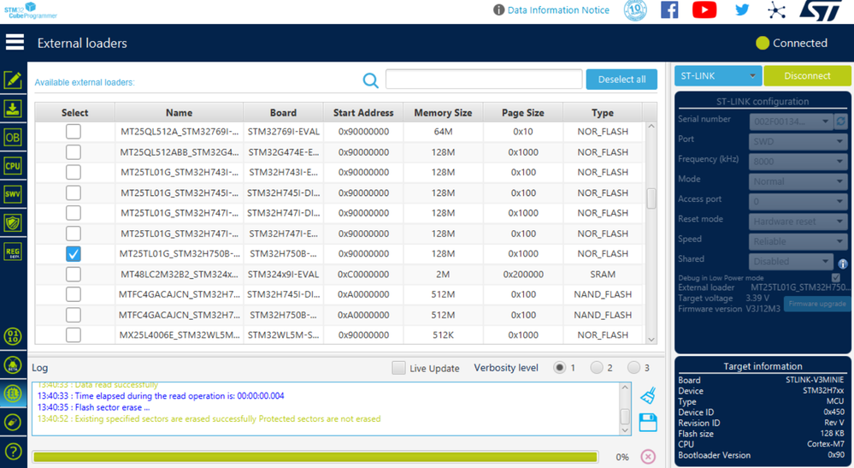Select the MT48LC2M32B2 SRAM loader checkbox

pos(74,274)
